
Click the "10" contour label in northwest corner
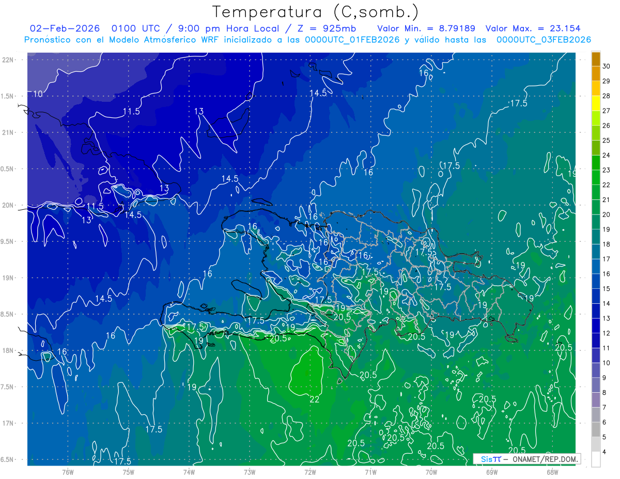(x=38, y=94)
